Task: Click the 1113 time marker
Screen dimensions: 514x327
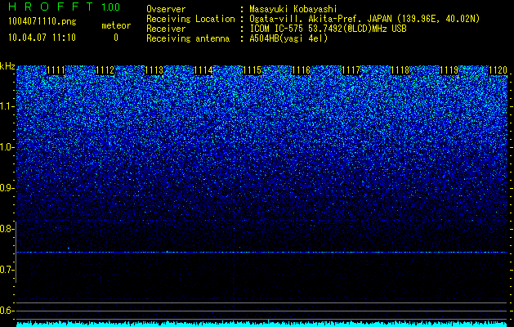Action: coord(154,70)
